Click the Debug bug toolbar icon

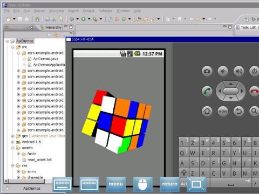click(x=72, y=19)
